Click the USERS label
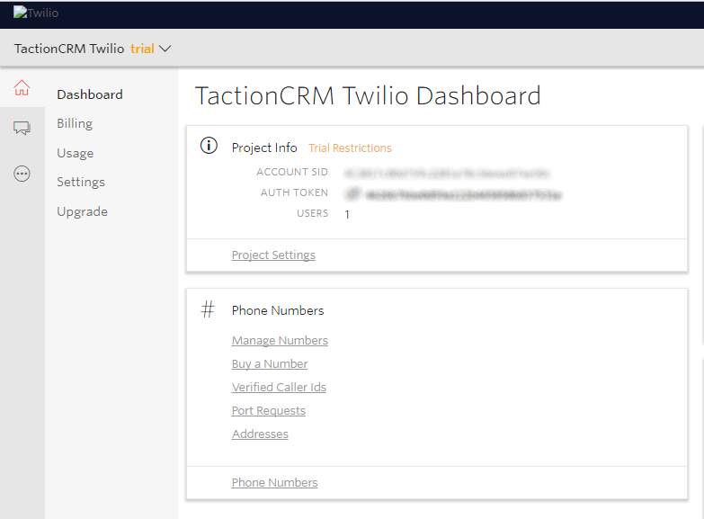Screen dimensions: 704x519 coord(313,213)
